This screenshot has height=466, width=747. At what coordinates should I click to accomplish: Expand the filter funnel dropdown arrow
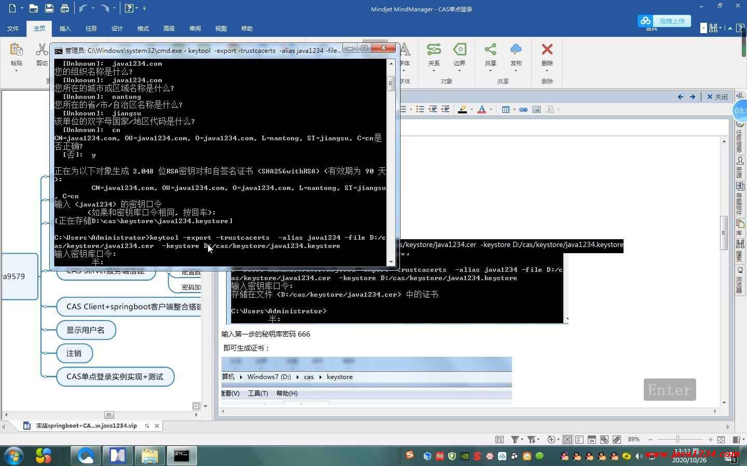(x=522, y=440)
